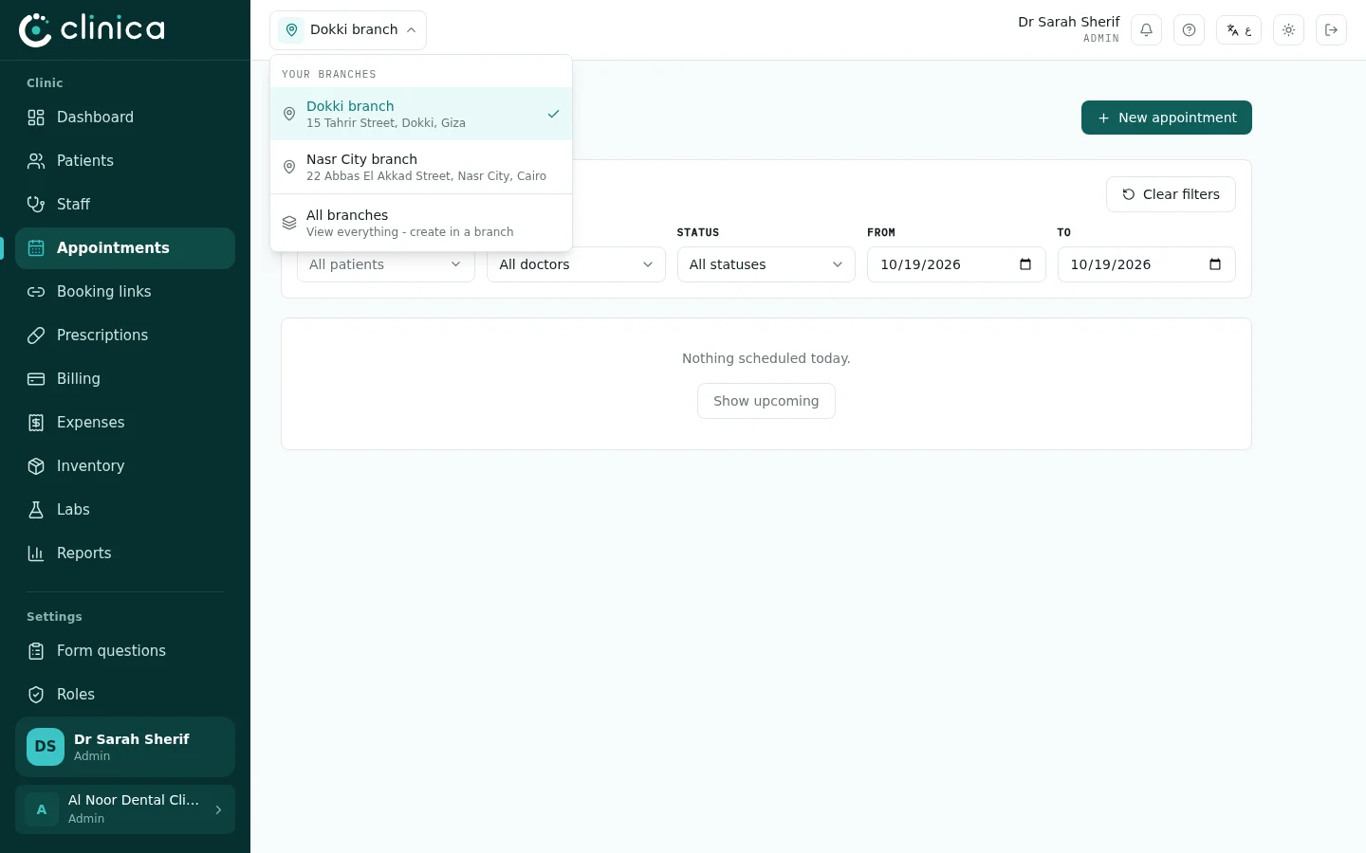Open Booking links page
Viewport: 1366px width, 853px height.
[x=125, y=292]
